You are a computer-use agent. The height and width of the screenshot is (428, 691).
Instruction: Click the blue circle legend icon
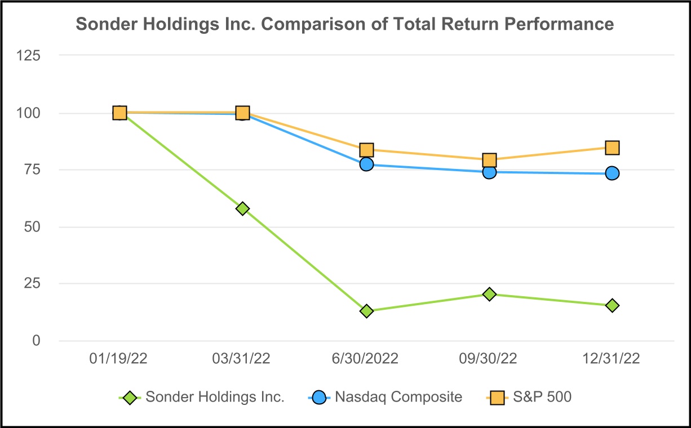coord(320,397)
